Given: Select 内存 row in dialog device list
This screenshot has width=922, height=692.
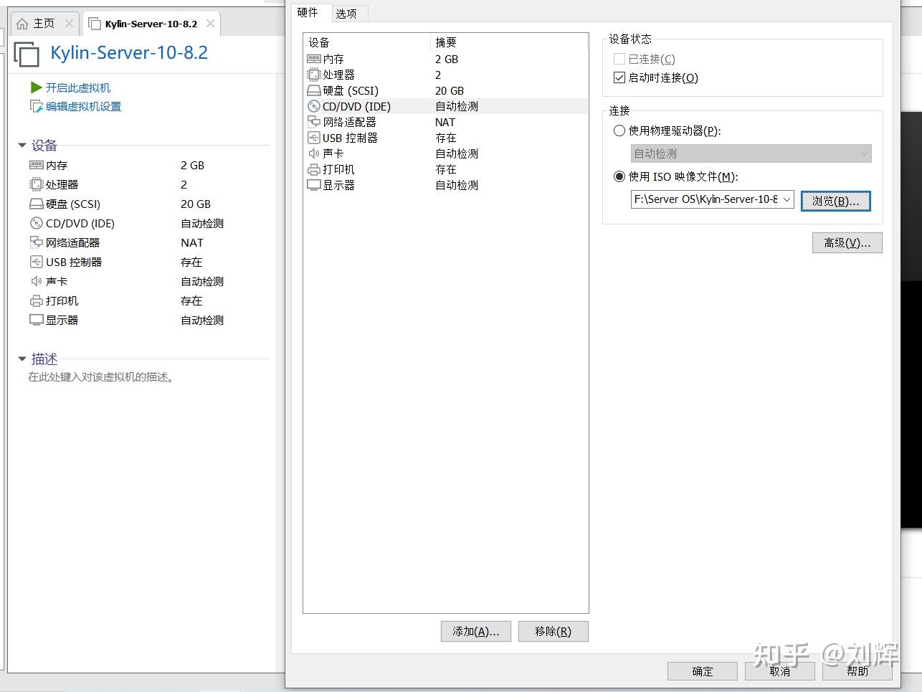Looking at the screenshot, I should (446, 59).
